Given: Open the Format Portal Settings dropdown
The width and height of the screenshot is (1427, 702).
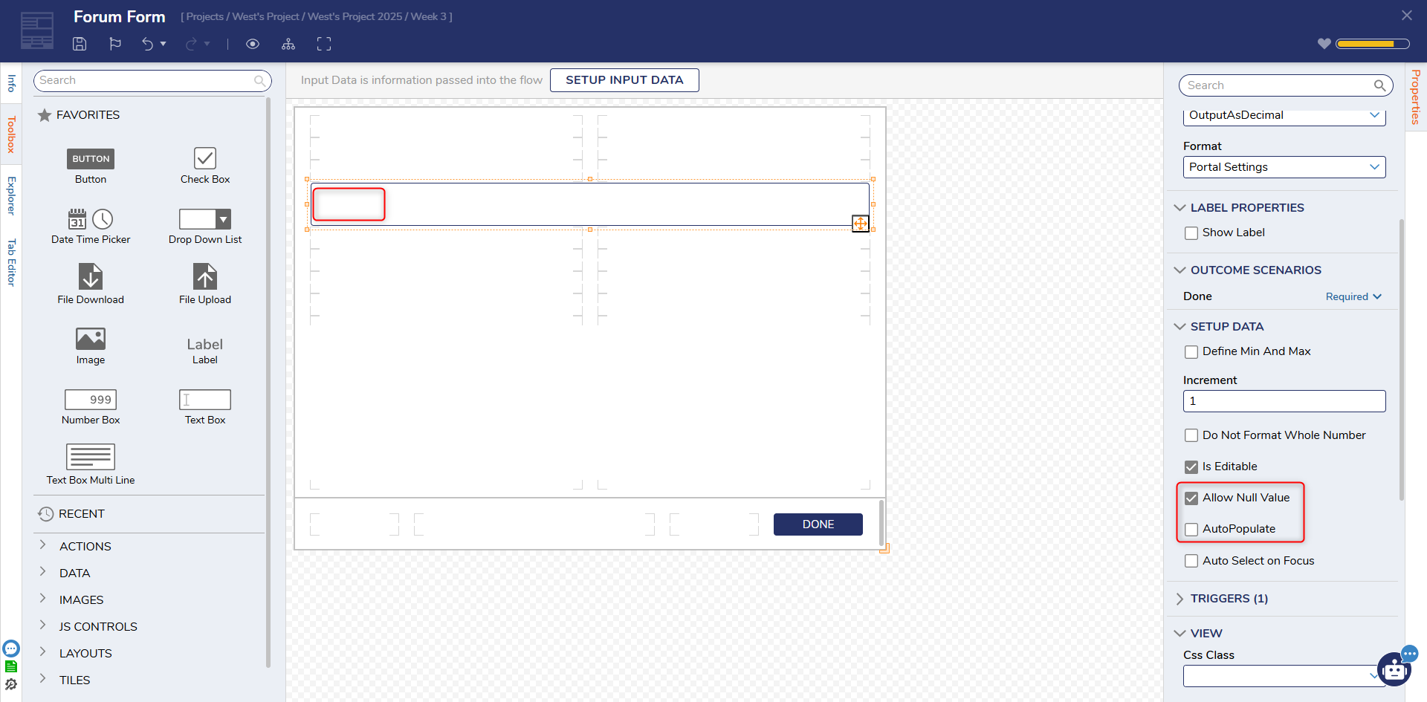Looking at the screenshot, I should pyautogui.click(x=1284, y=167).
